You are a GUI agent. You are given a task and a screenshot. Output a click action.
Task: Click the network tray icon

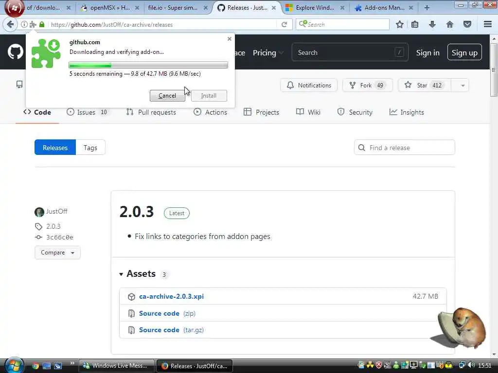[x=462, y=365]
